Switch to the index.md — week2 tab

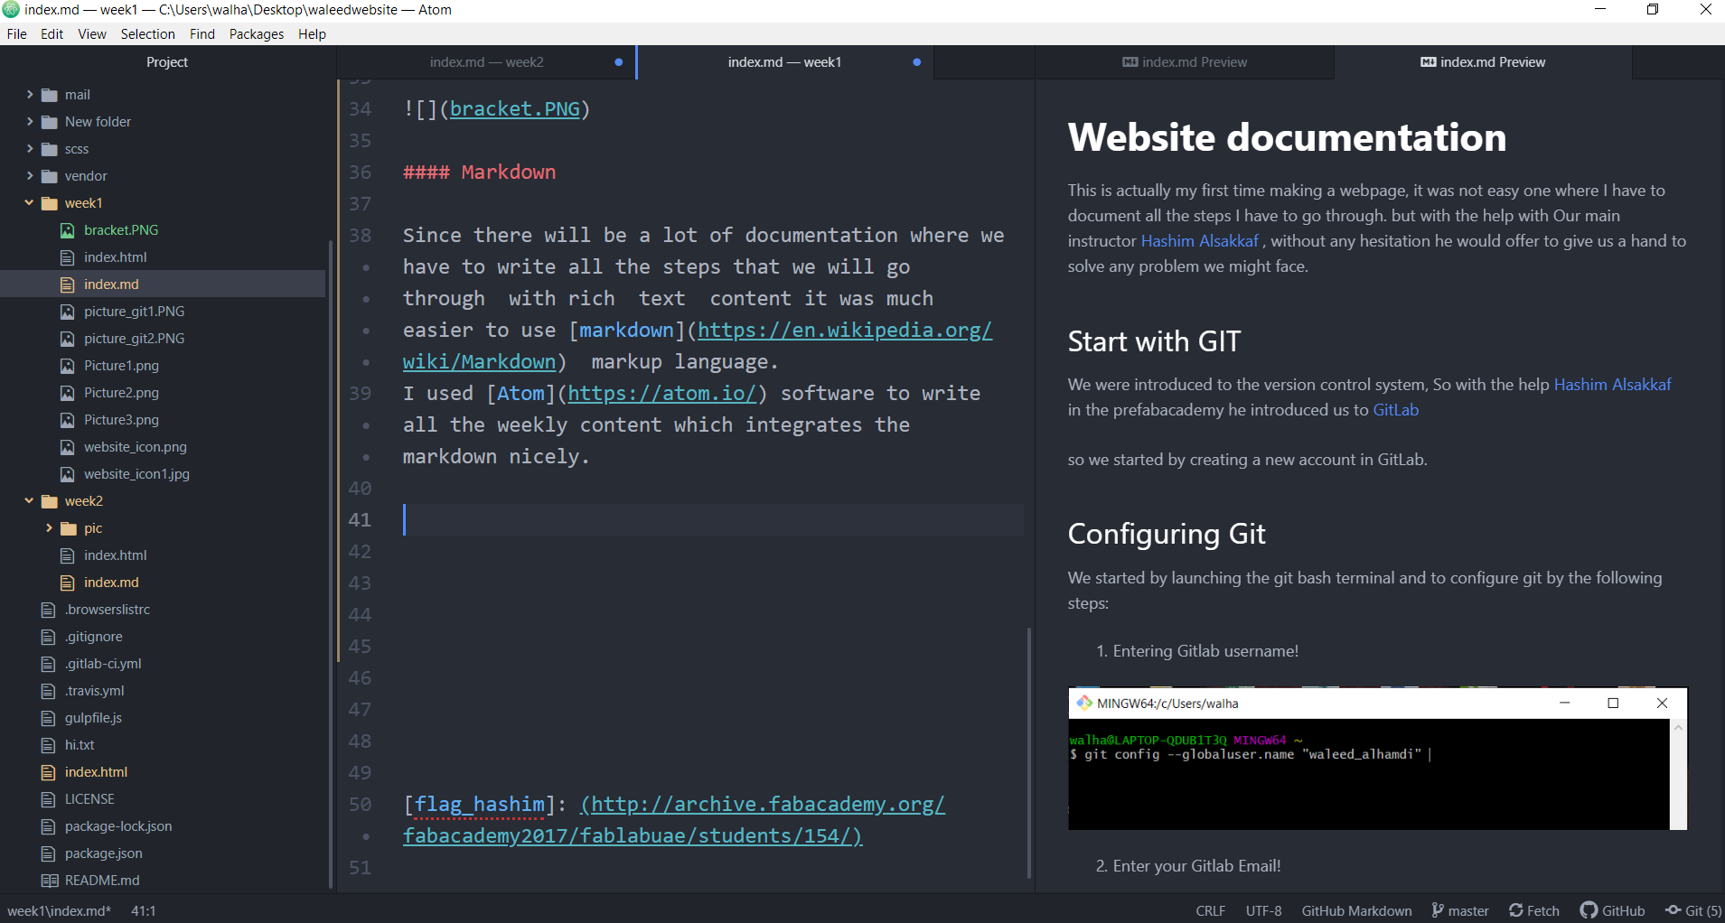pyautogui.click(x=486, y=62)
